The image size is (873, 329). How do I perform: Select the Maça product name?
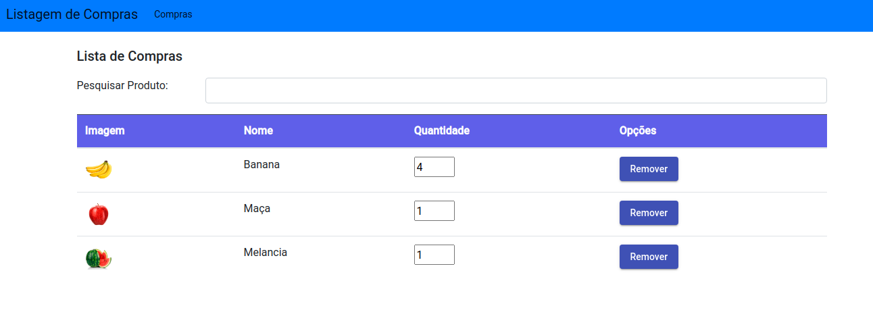257,209
